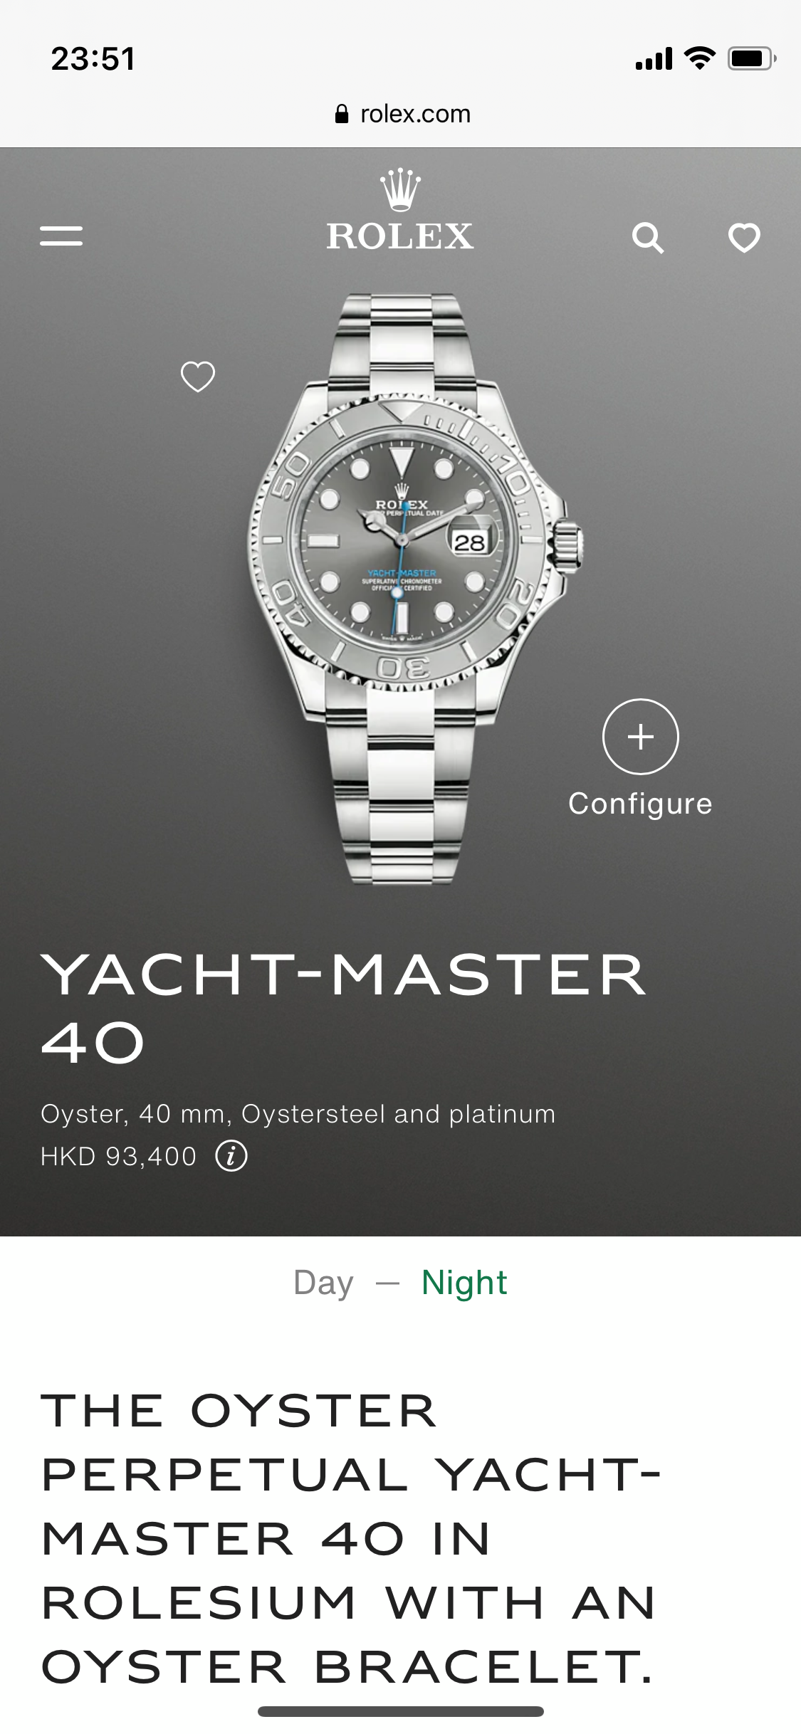Switch to Night view
This screenshot has height=1734, width=801.
(x=464, y=1283)
